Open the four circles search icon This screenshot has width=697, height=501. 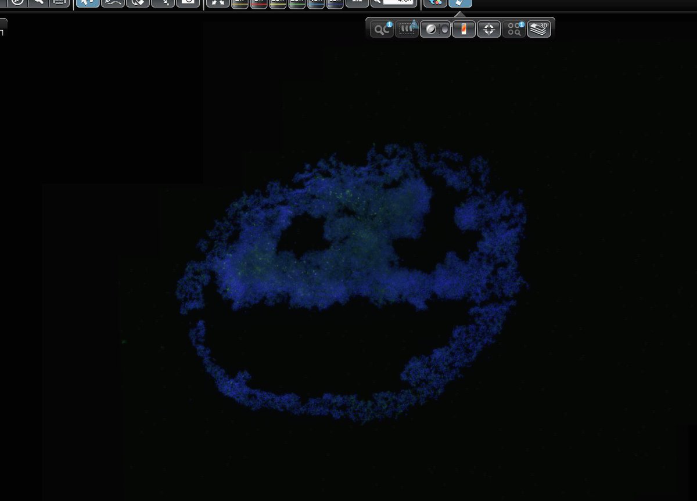click(514, 28)
